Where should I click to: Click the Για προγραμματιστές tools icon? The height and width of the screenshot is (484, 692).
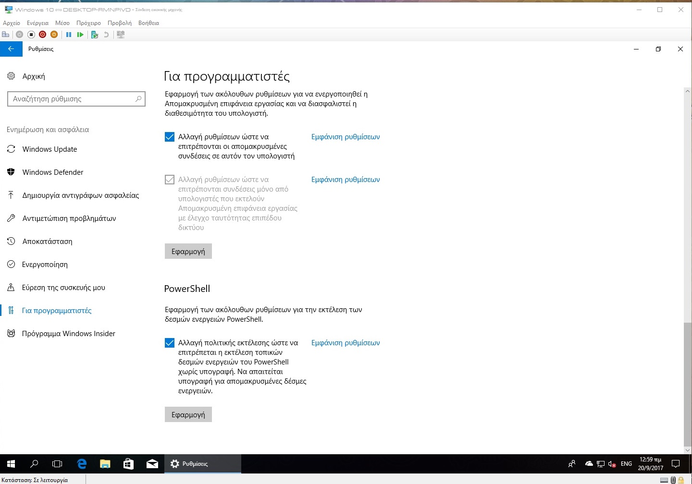tap(11, 310)
